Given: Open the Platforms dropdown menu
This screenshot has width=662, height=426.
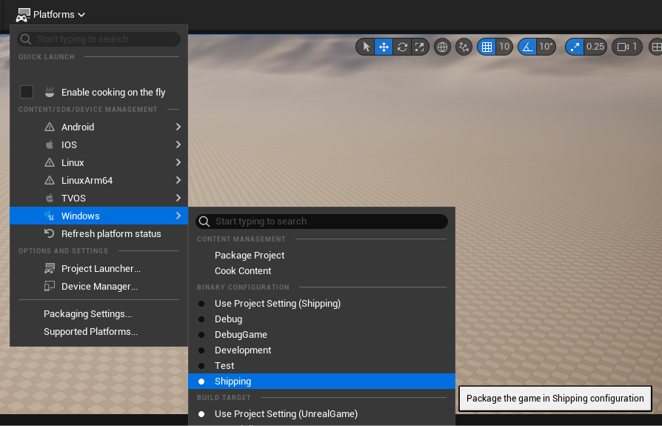Looking at the screenshot, I should coord(52,14).
